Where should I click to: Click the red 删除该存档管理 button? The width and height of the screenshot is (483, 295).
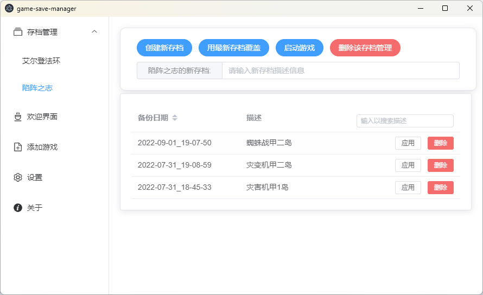click(365, 48)
